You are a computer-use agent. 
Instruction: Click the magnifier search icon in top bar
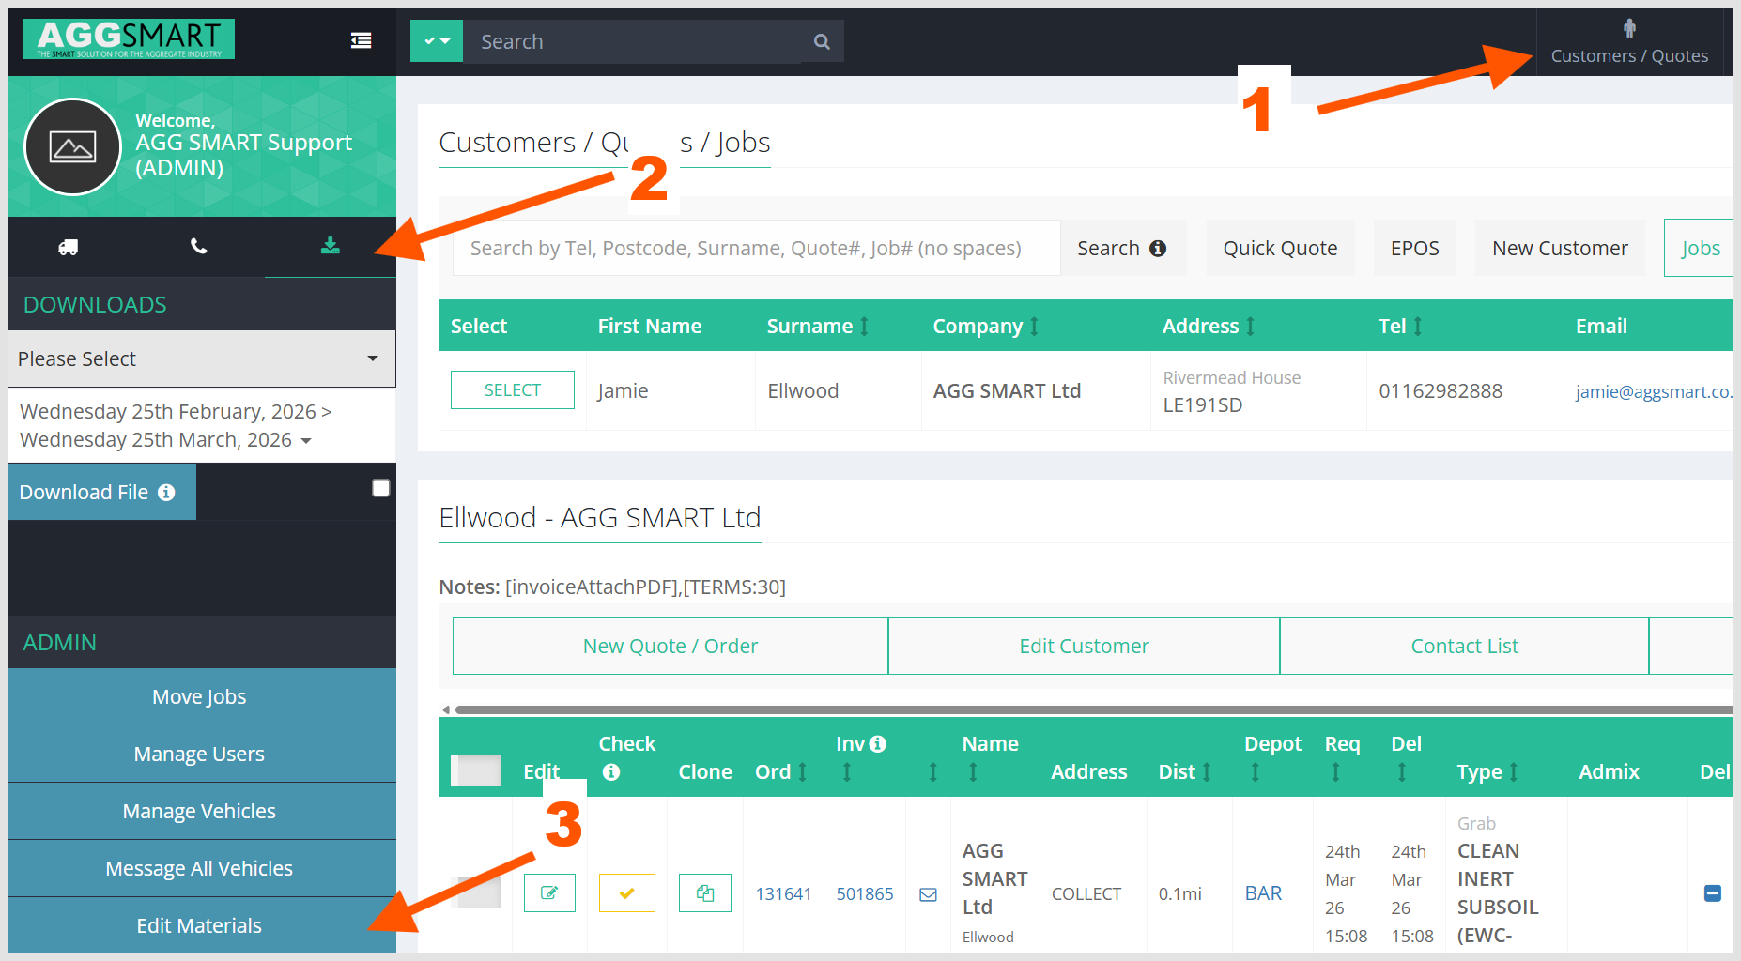pyautogui.click(x=822, y=41)
